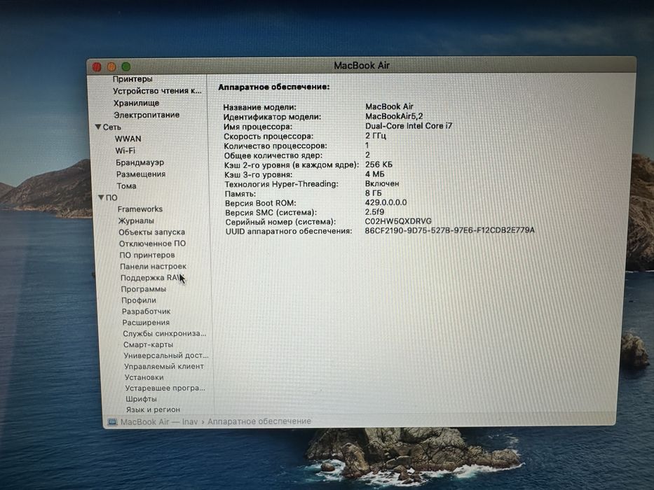Screen dimensions: 654x490
Task: Open Устройство чтения к... sidebar entry
Action: point(157,91)
